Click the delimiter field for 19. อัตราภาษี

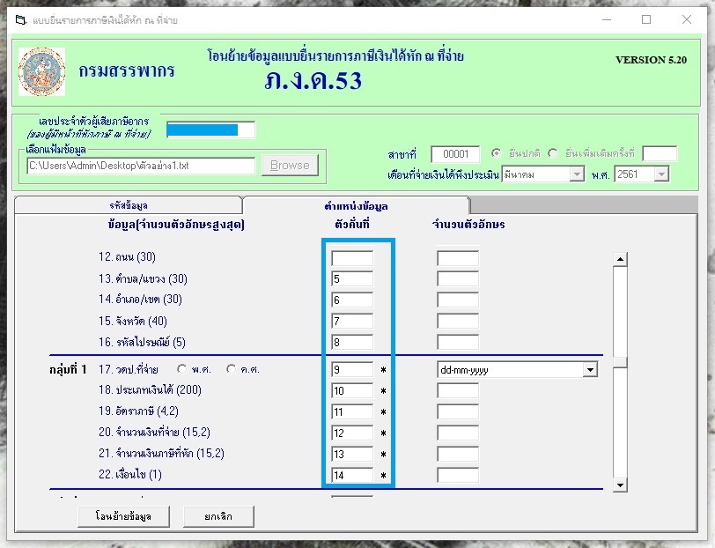352,412
